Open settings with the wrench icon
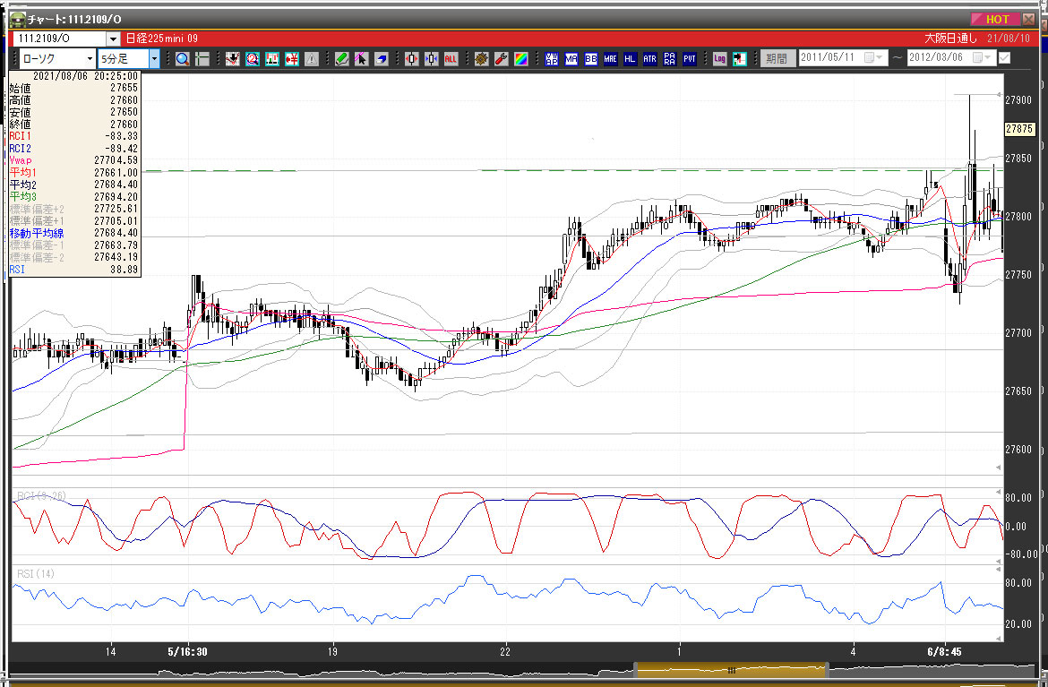This screenshot has height=687, width=1048. click(x=501, y=58)
